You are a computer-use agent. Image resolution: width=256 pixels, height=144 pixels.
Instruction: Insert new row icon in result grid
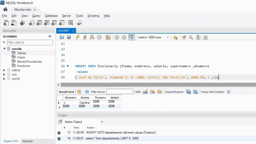tap(153, 92)
